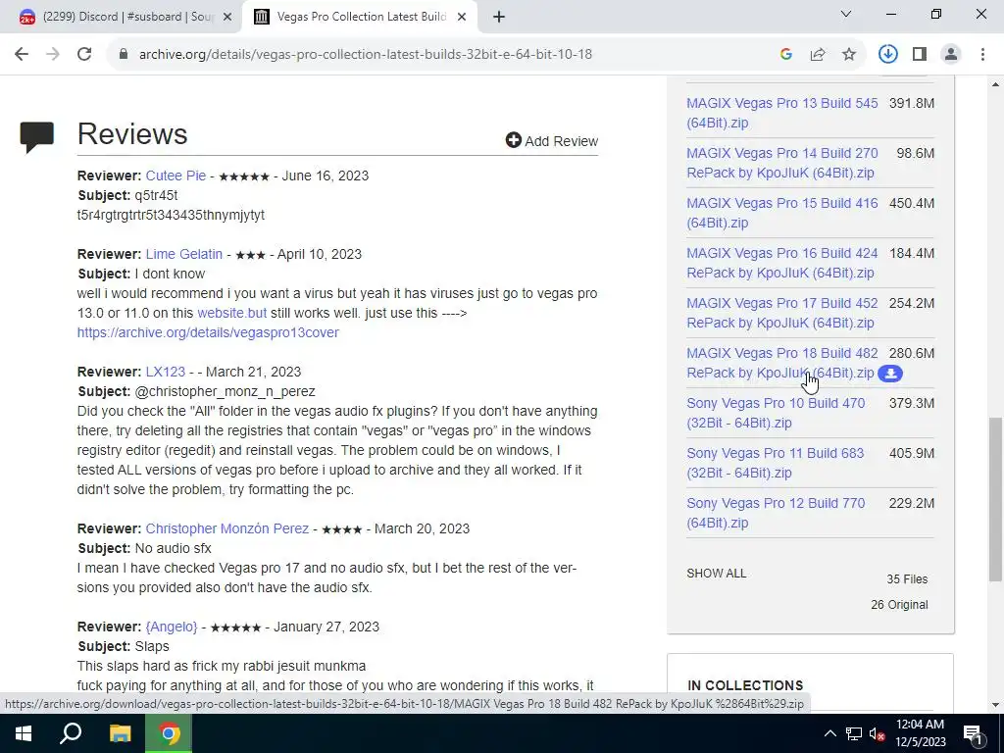Click the page vertical scrollbar thumb
This screenshot has height=753, width=1004.
(x=996, y=499)
